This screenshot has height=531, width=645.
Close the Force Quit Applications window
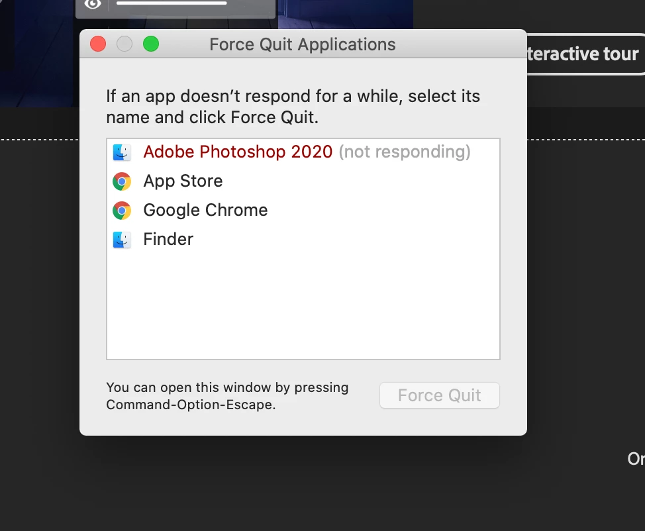(x=98, y=44)
